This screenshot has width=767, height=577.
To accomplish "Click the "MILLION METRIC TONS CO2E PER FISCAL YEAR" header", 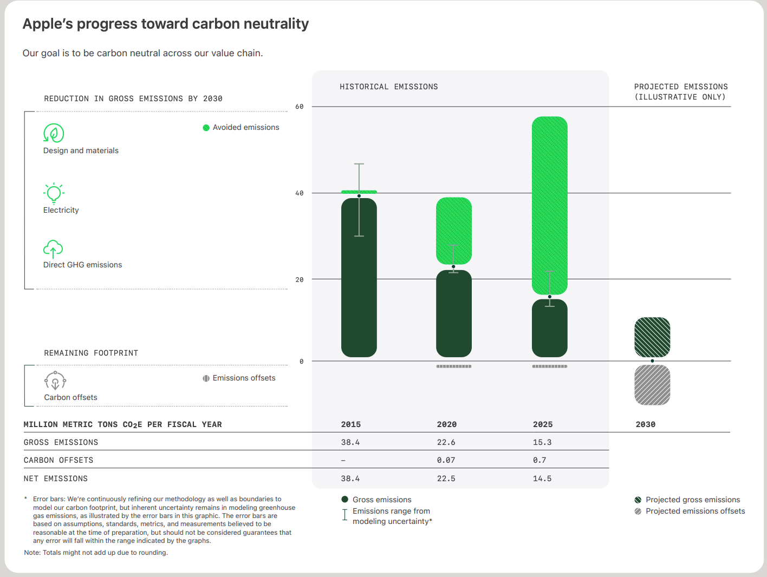I will 123,424.
